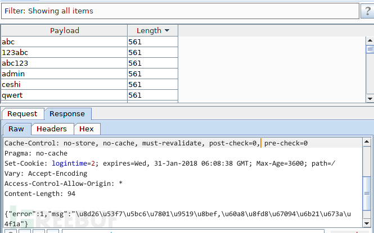Open the Headers view tab
Viewport: 374px width, 233px height.
coord(52,129)
